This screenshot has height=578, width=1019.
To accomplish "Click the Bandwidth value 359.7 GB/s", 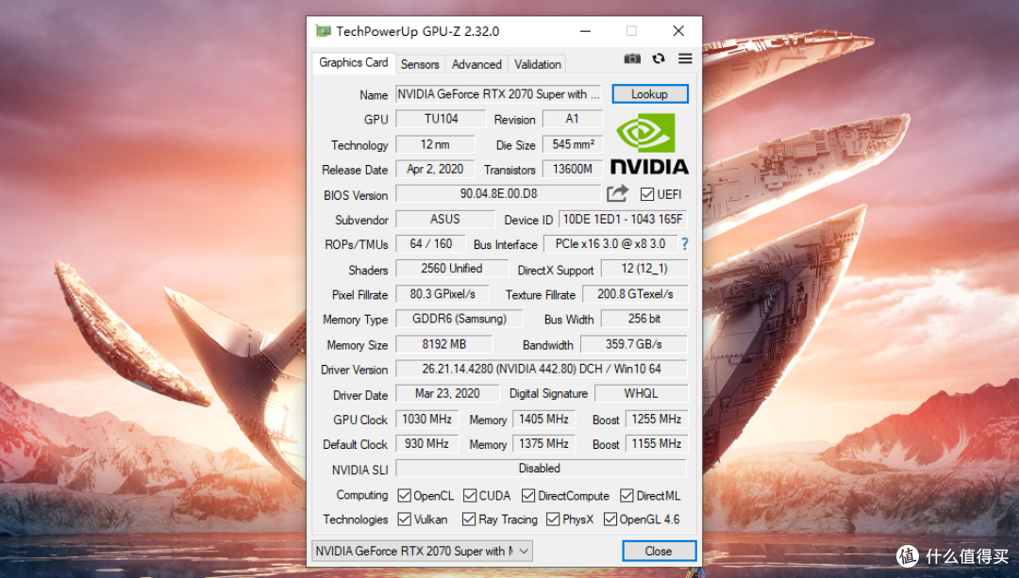I will click(x=634, y=343).
